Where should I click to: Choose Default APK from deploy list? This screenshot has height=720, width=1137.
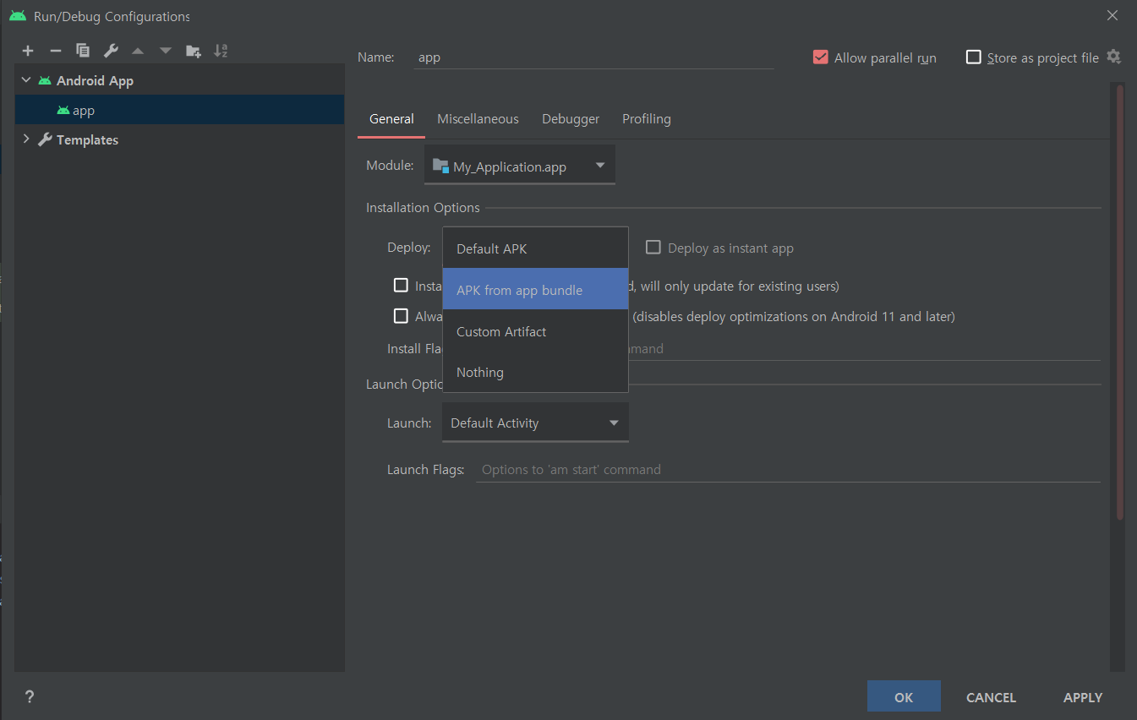(x=535, y=248)
